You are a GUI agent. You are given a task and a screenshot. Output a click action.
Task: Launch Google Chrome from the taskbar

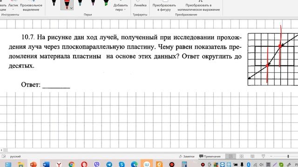71,164
